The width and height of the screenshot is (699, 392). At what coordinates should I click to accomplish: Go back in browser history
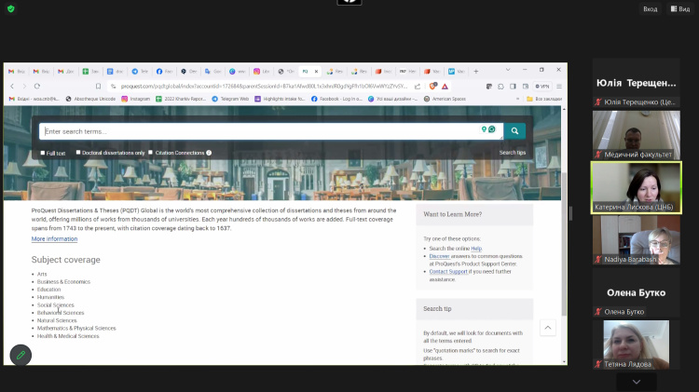pyautogui.click(x=12, y=86)
